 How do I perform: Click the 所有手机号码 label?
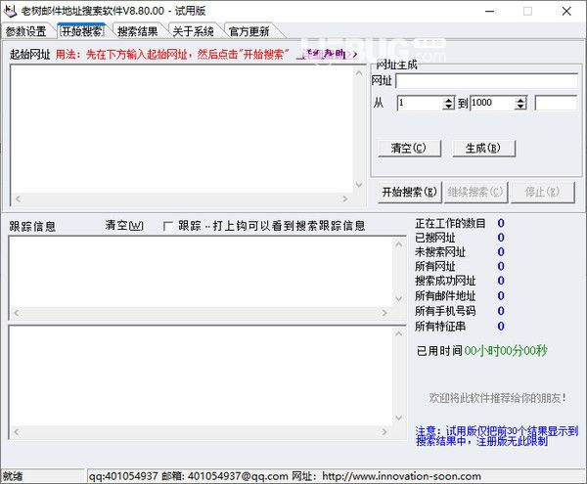tap(445, 311)
